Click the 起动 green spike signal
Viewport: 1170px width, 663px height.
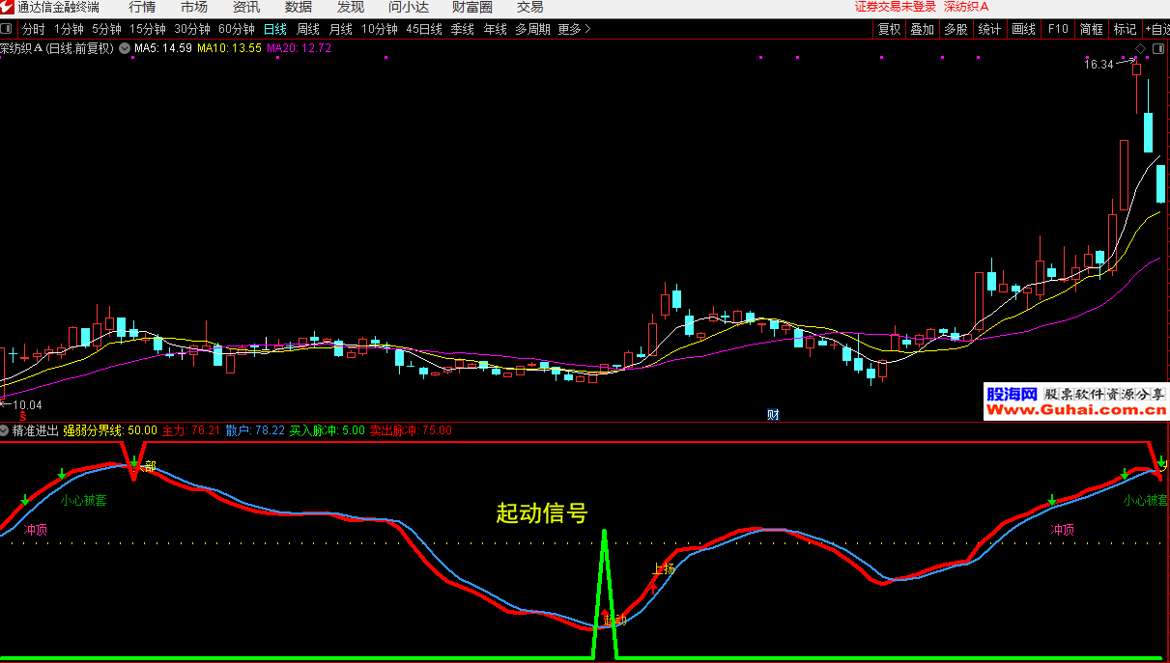coord(605,579)
